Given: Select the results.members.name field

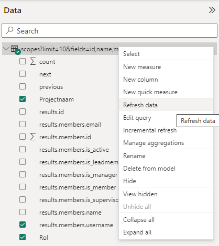Looking at the screenshot, I should (70, 213).
